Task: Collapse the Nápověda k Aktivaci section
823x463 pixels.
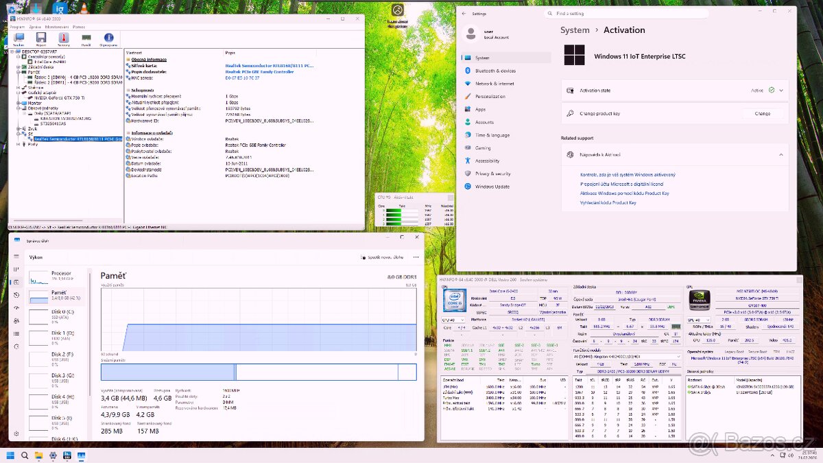Action: pyautogui.click(x=781, y=155)
